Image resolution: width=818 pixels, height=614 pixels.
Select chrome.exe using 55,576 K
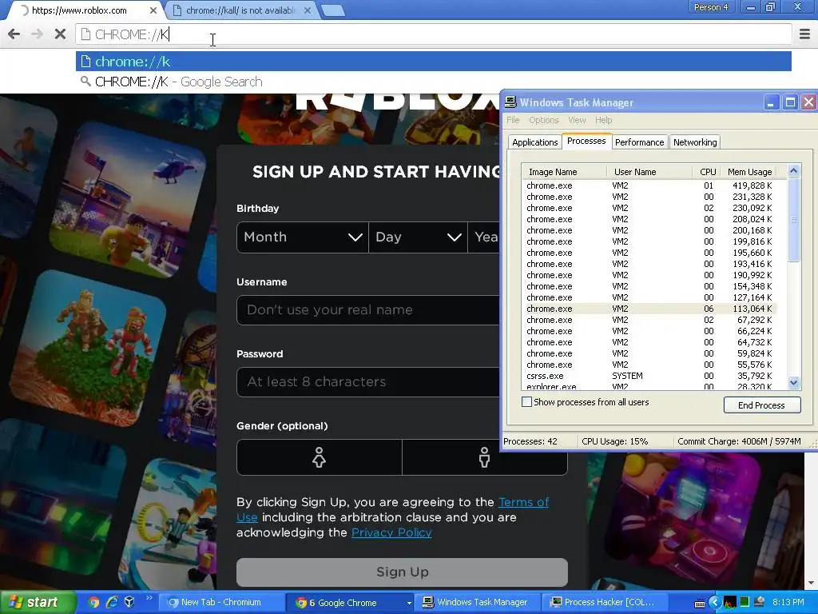649,365
